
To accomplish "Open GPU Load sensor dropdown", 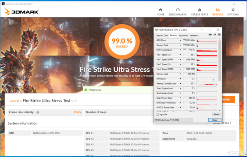I will tap(180, 79).
